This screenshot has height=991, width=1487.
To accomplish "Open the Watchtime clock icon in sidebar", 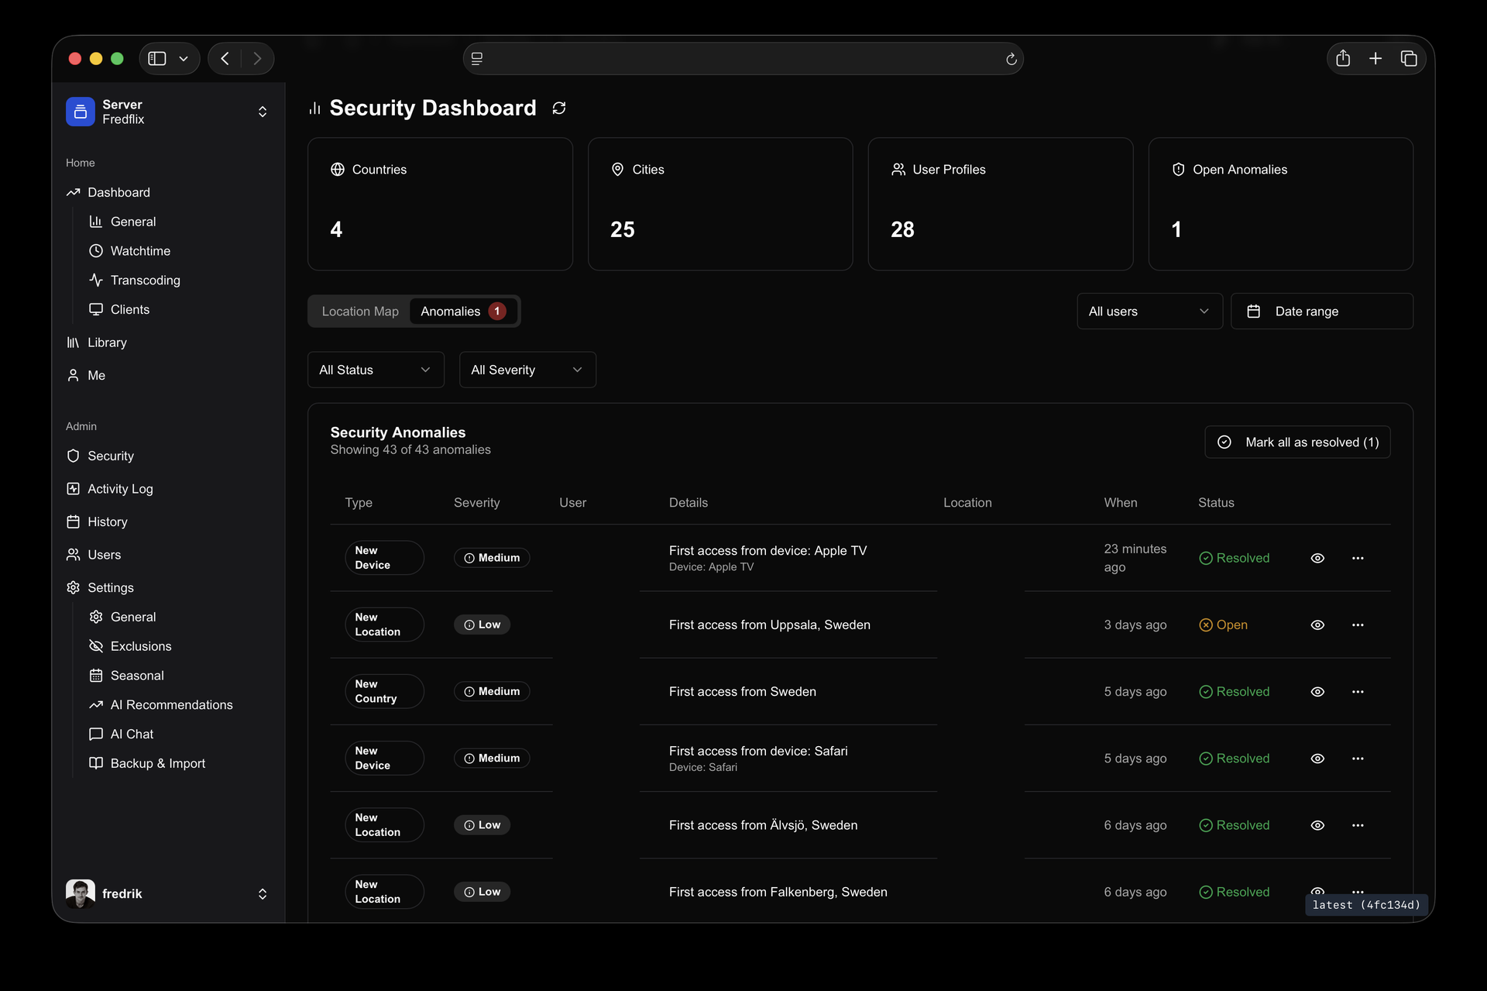I will 96,251.
